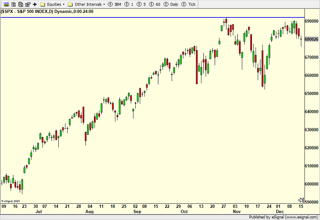The image size is (320, 220).
Task: Jump to latest bar using arrow icon
Action: pyautogui.click(x=301, y=200)
